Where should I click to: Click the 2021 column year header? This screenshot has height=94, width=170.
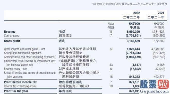tap(161, 13)
